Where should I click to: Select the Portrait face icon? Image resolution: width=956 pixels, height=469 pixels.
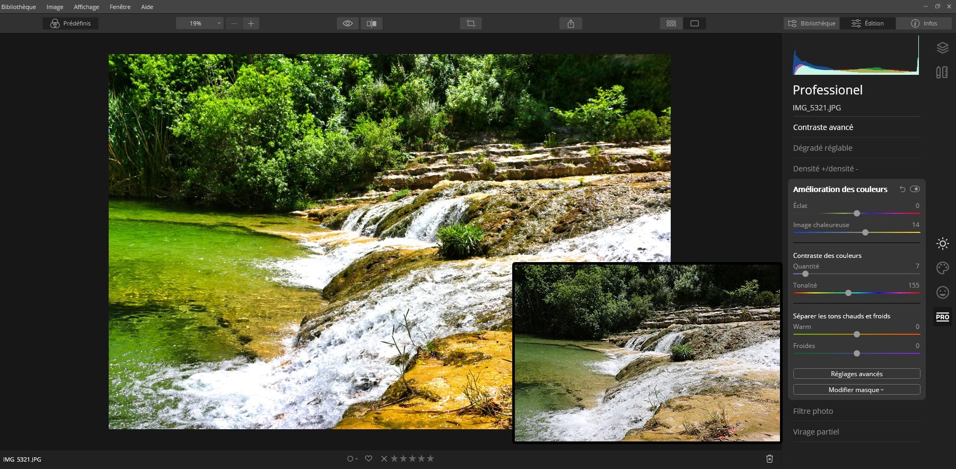(x=942, y=292)
